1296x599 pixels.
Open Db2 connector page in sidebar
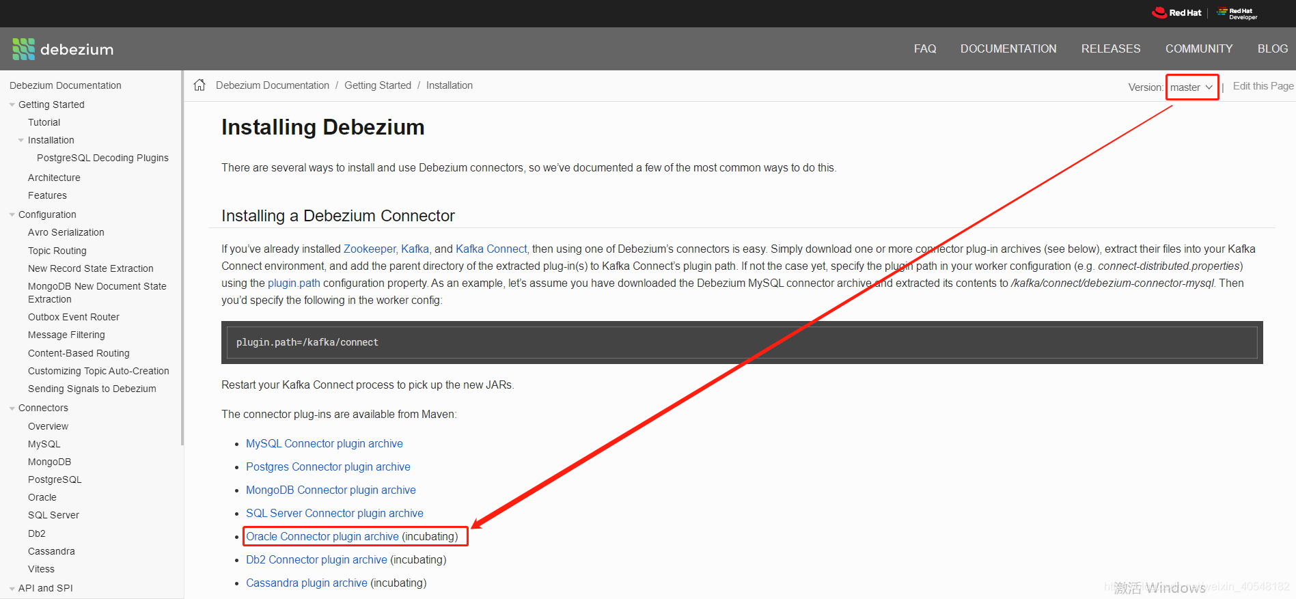[x=37, y=533]
